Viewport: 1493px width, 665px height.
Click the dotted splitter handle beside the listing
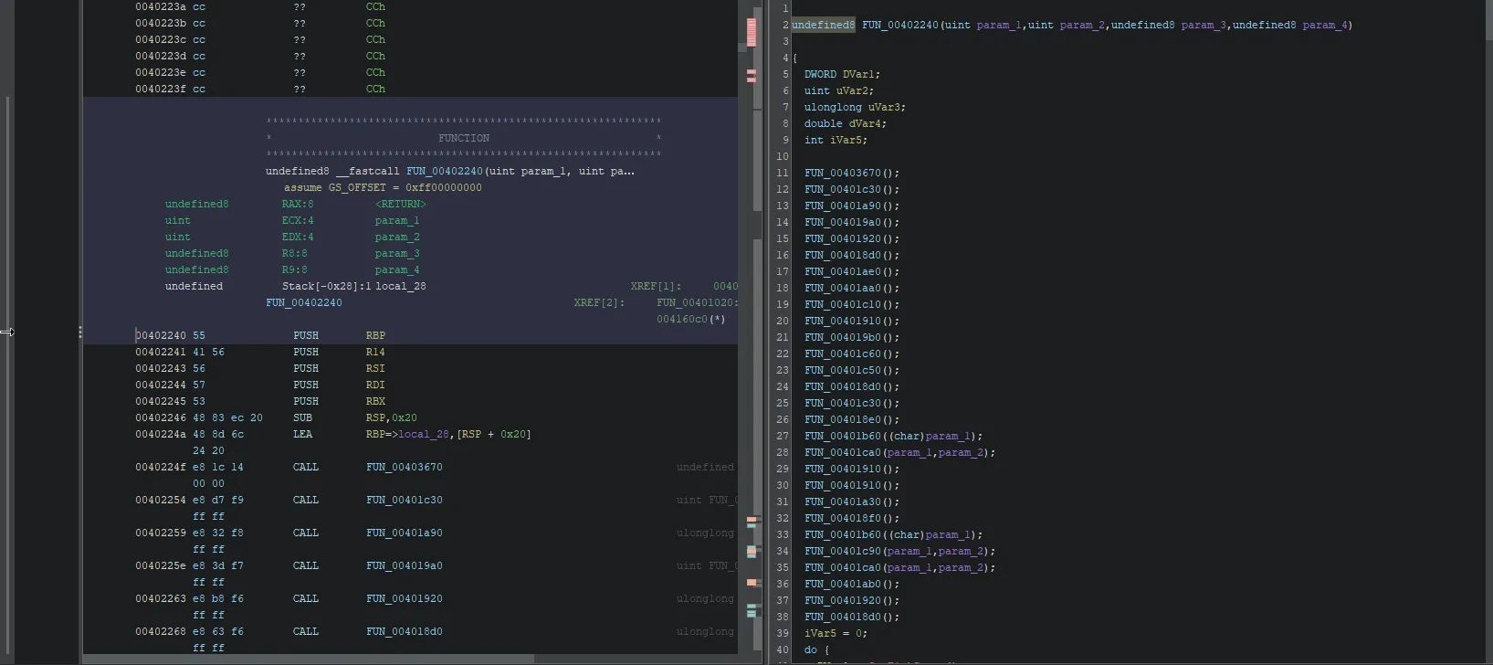[79, 332]
